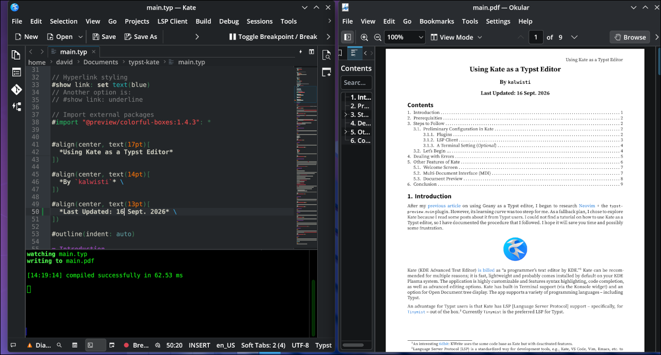This screenshot has width=661, height=355.
Task: Go to the next page in Okular
Action: [574, 37]
